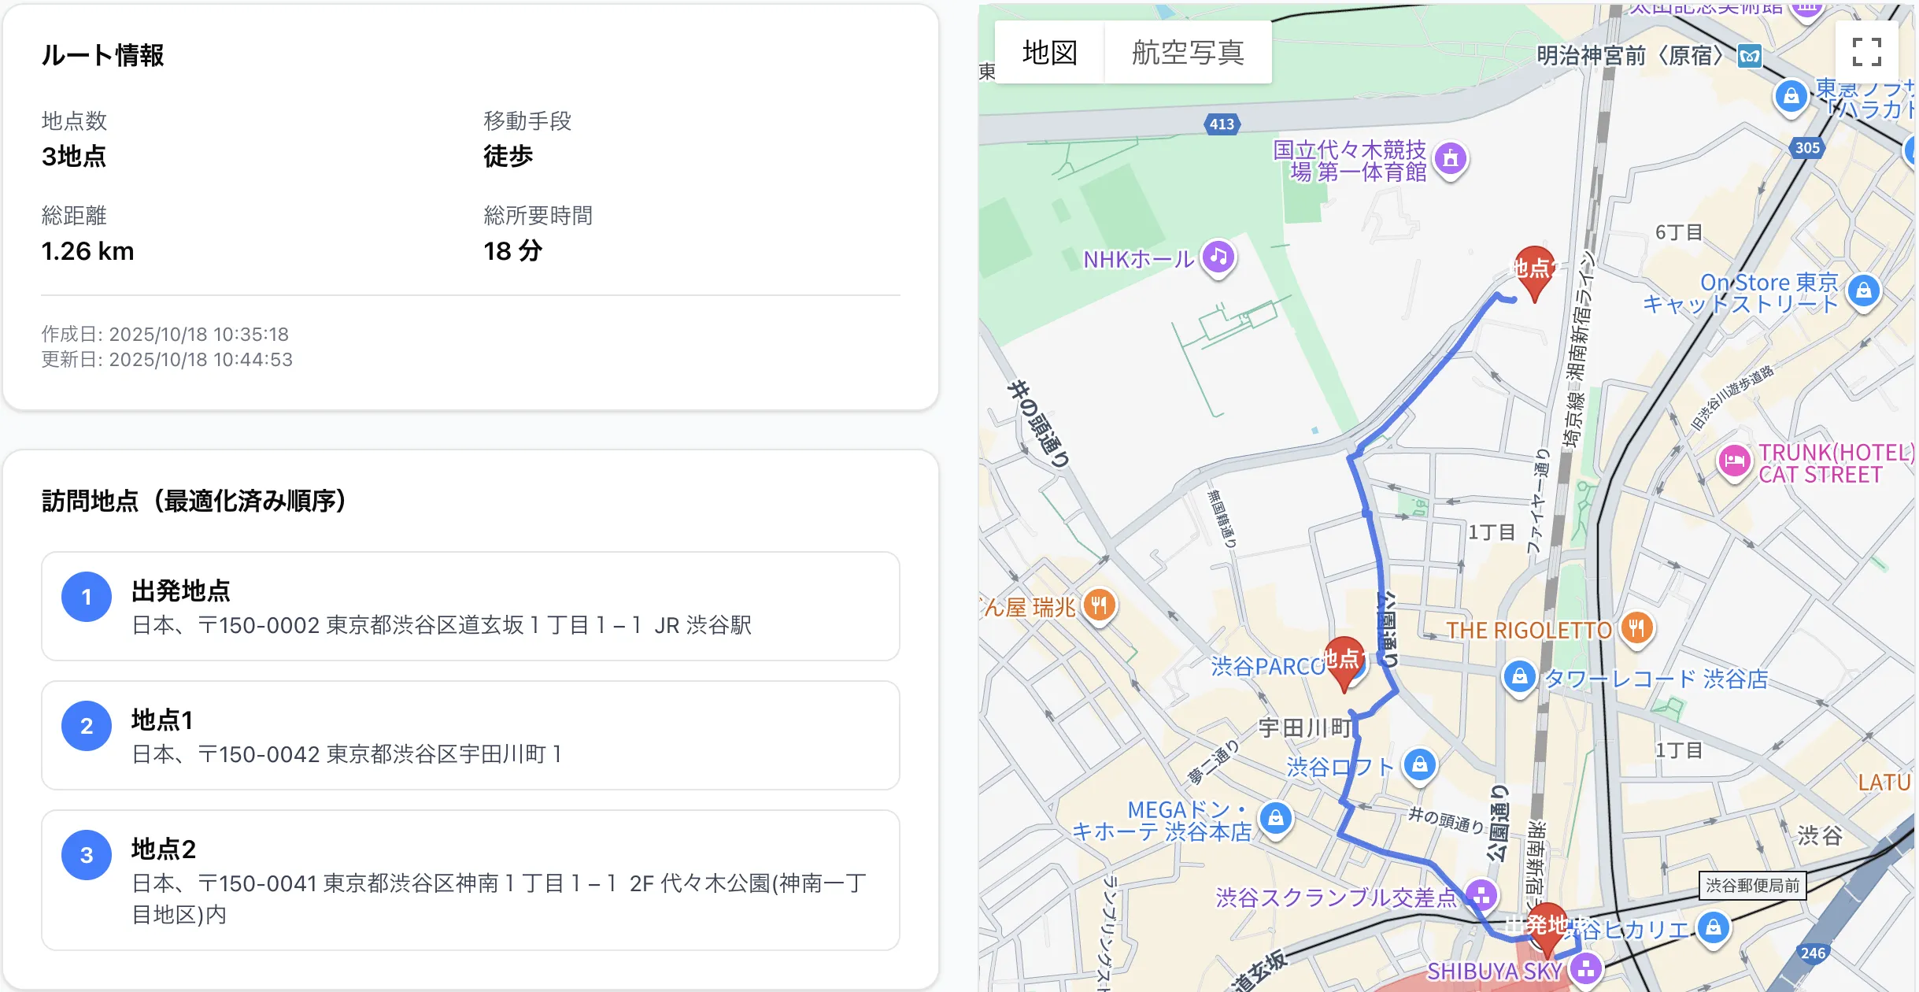Image resolution: width=1919 pixels, height=992 pixels.
Task: Click the THE RIGOLETTO restaurant icon
Action: pyautogui.click(x=1636, y=628)
